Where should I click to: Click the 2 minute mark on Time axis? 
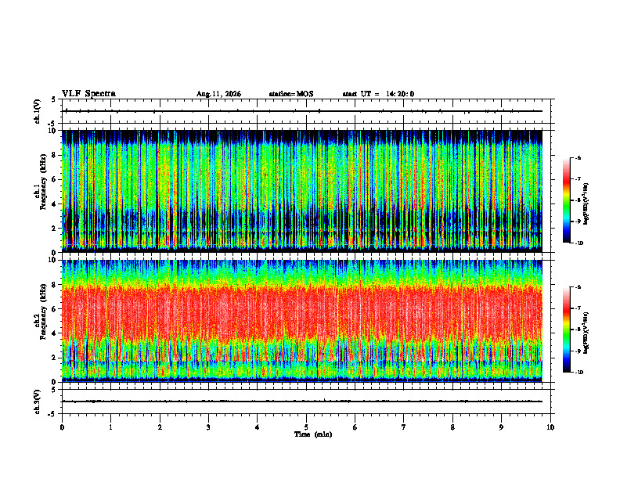[160, 427]
